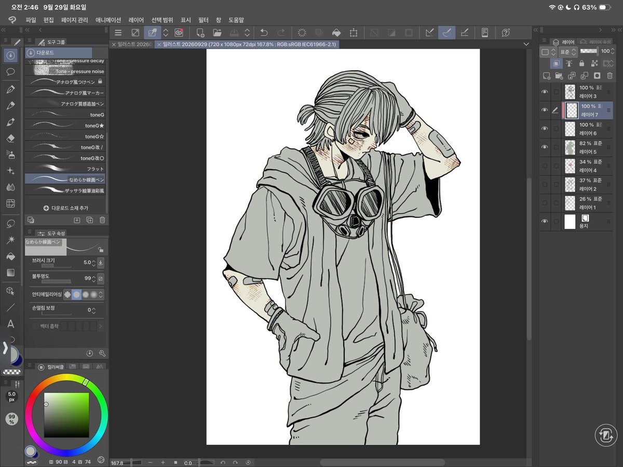Select the Pen tool in the toolbar
Viewport: 623px width, 467px height.
[x=10, y=89]
